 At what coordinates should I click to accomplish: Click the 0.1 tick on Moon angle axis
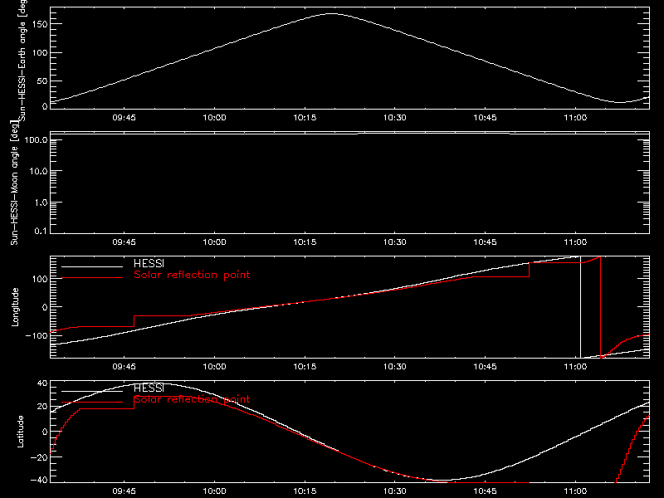click(x=41, y=231)
